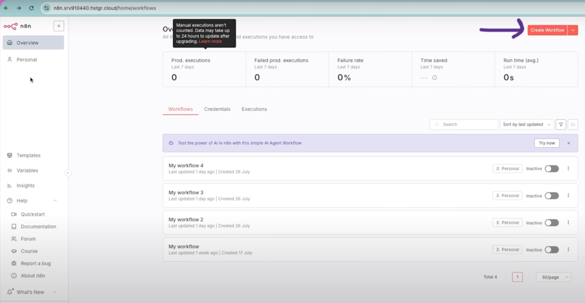Viewport: 585px width, 303px height.
Task: Open the three-dot menu for My workflow 2
Action: [x=568, y=223]
